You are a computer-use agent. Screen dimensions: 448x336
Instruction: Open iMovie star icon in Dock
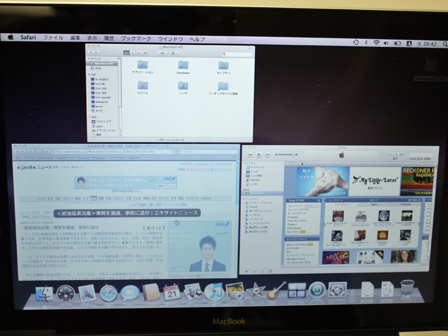tap(256, 291)
